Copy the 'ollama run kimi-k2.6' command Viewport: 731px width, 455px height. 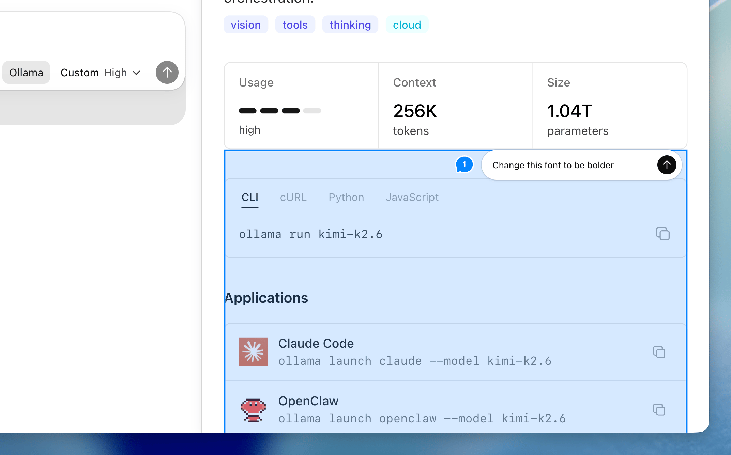point(663,234)
